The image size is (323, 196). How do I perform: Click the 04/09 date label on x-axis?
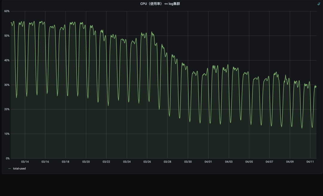coord(290,162)
